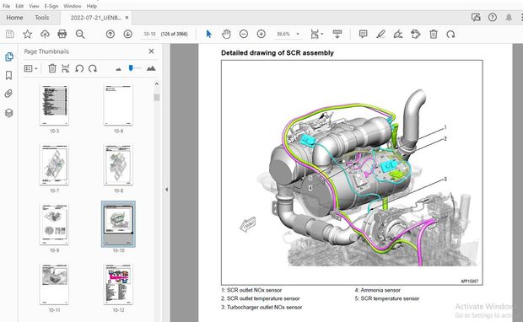Click the scrolling mode icon
This screenshot has height=322, width=523.
(337, 34)
